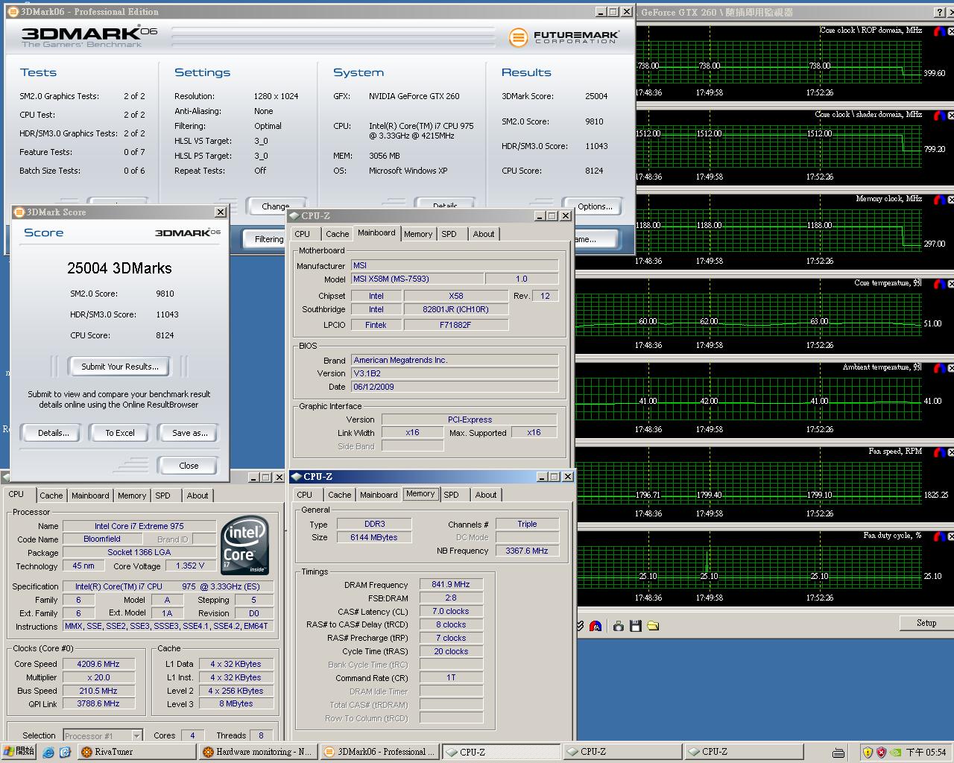Image resolution: width=954 pixels, height=763 pixels.
Task: Open the Selection Processor #1 dropdown
Action: click(x=136, y=735)
